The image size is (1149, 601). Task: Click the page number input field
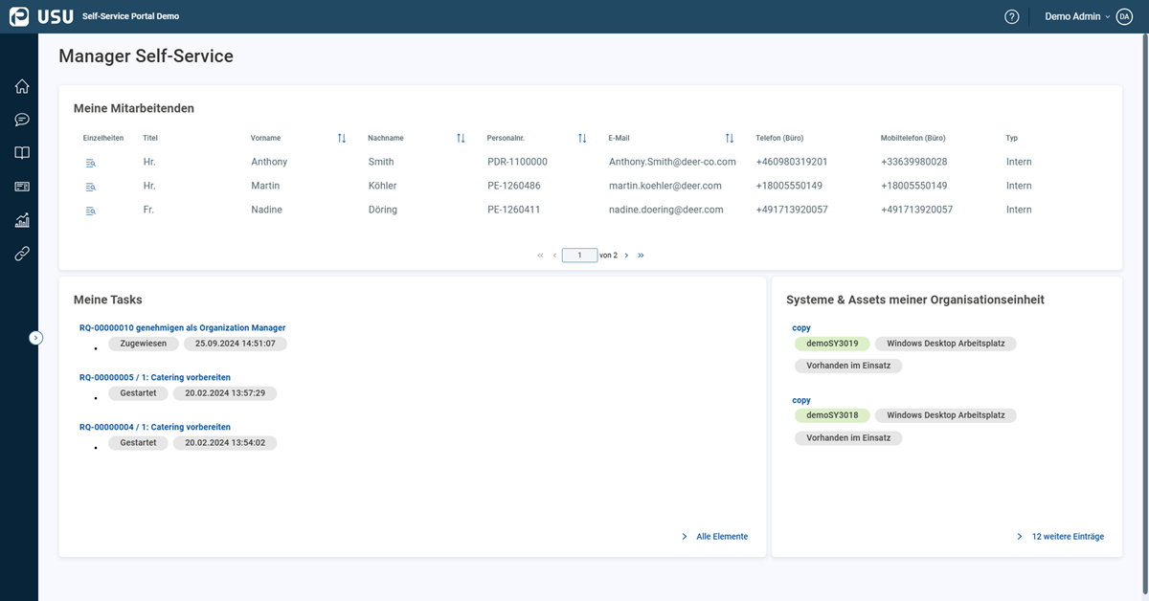click(579, 256)
